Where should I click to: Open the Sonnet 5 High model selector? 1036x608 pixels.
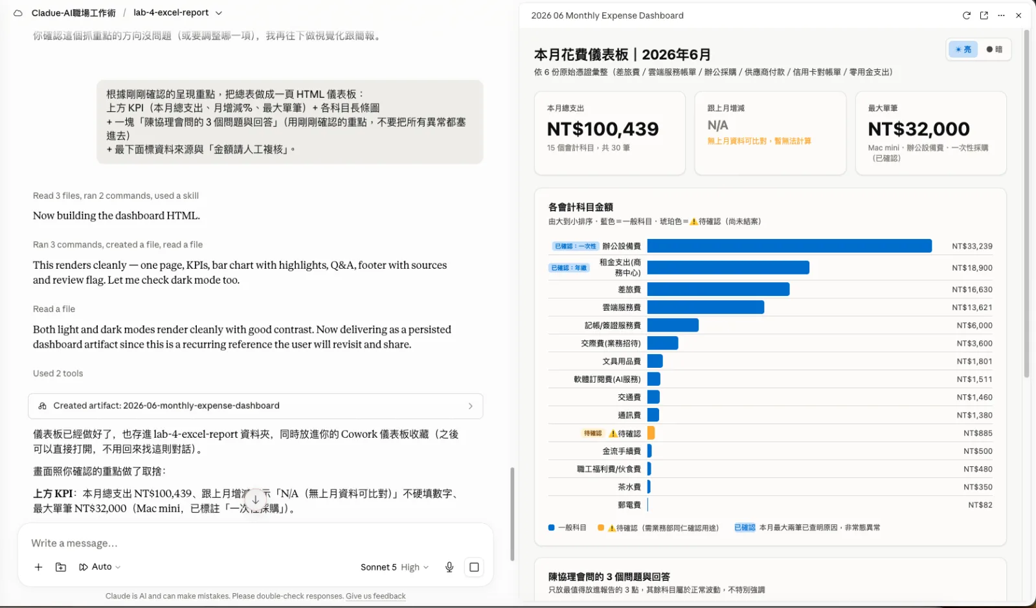[394, 567]
